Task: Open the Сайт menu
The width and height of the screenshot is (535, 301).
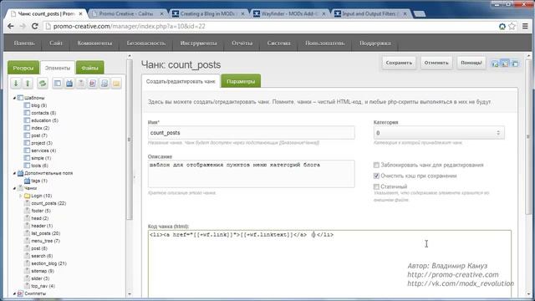Action: 56,43
